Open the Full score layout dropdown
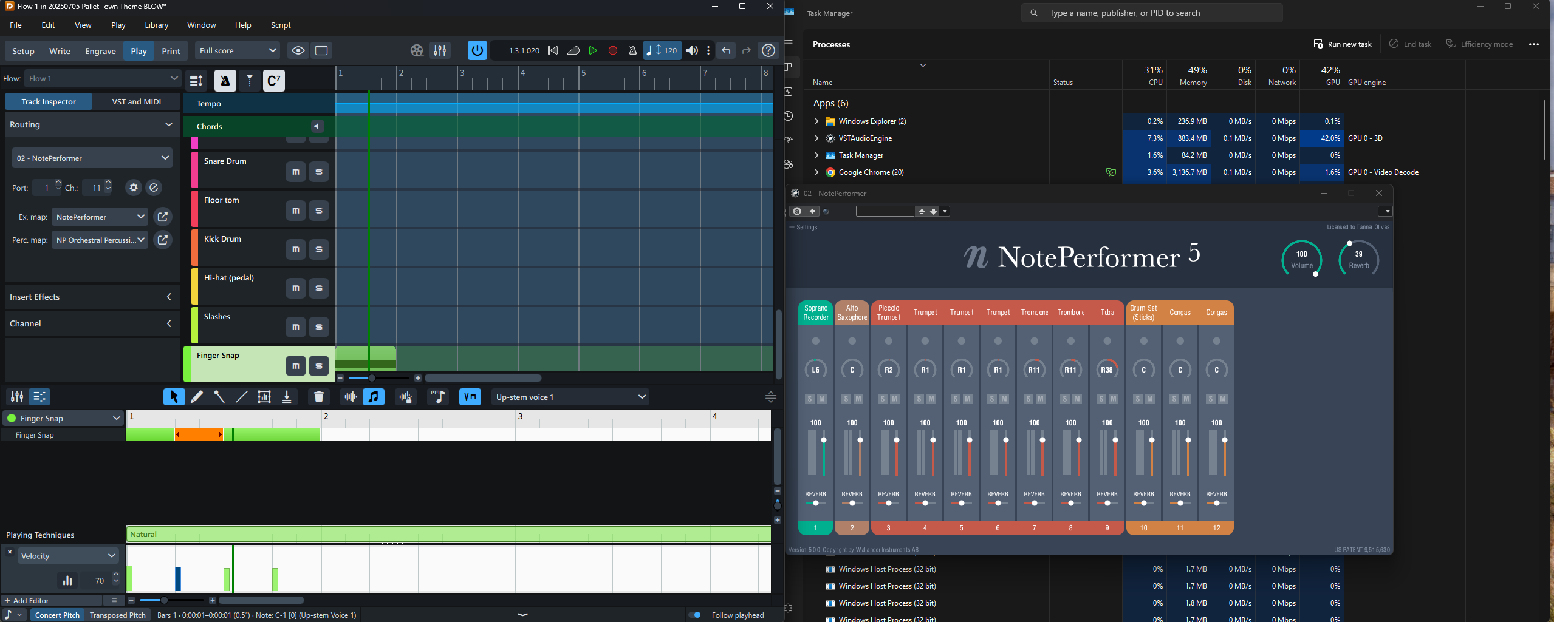 click(x=238, y=51)
